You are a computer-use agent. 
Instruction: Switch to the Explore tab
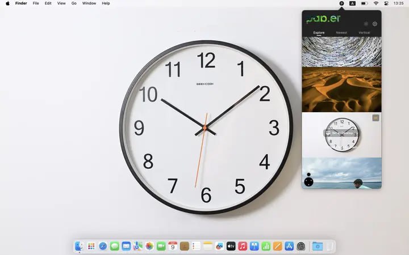tap(319, 33)
